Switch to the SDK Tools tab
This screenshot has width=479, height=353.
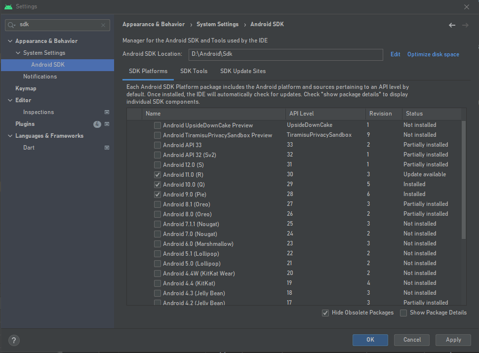[194, 71]
